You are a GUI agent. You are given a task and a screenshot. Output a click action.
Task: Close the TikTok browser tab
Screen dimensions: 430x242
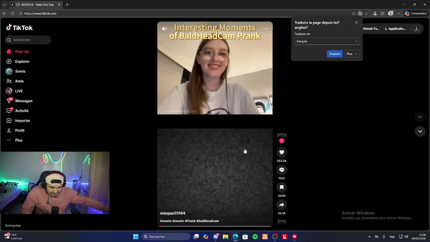(x=59, y=5)
